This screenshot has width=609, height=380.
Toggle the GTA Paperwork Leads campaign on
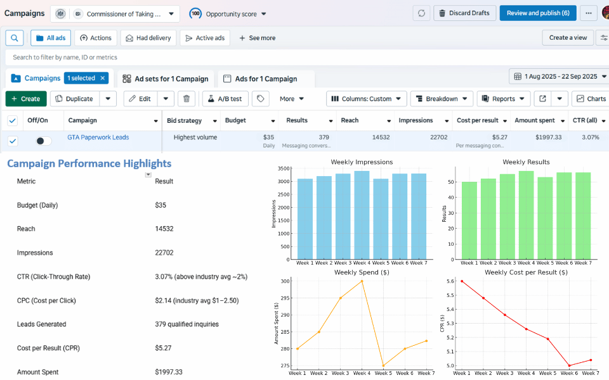[43, 141]
